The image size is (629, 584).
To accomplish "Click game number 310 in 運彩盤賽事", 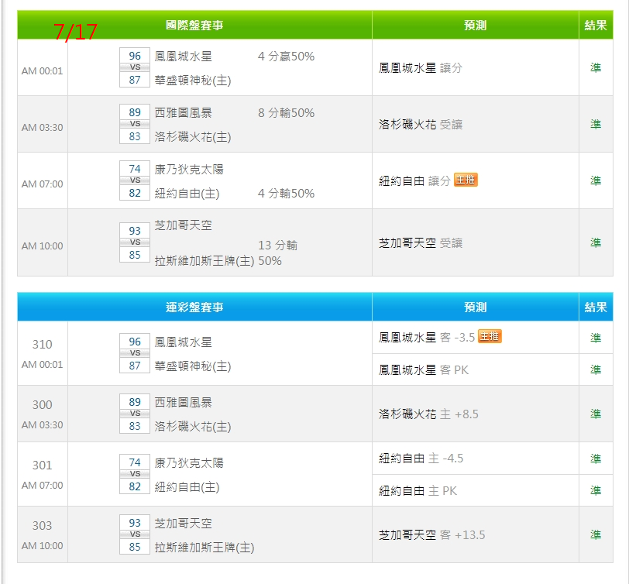I will 43,345.
